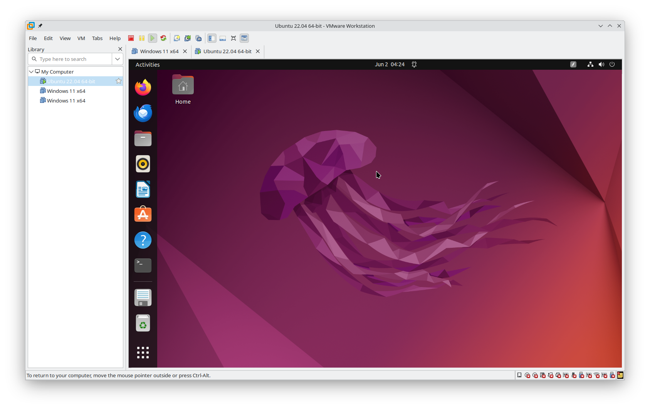The height and width of the screenshot is (410, 650).
Task: Click the printer status bar icon
Action: [x=558, y=375]
